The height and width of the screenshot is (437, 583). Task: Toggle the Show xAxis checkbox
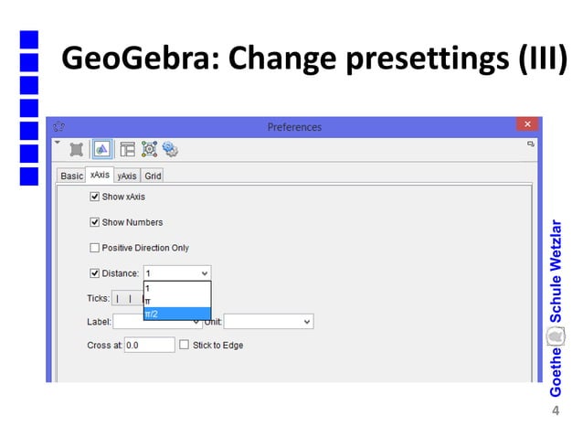tap(94, 197)
